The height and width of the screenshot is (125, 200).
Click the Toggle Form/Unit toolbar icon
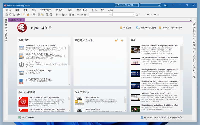14,15
